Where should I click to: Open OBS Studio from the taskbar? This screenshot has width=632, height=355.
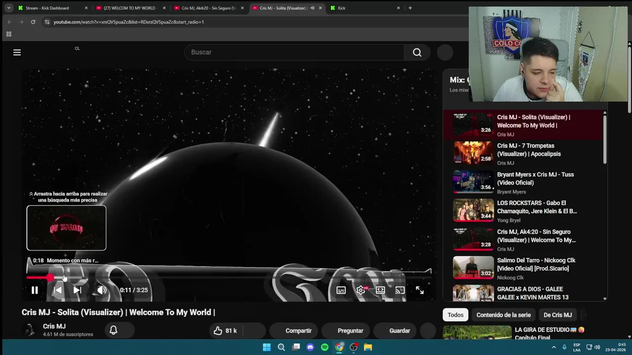(354, 347)
